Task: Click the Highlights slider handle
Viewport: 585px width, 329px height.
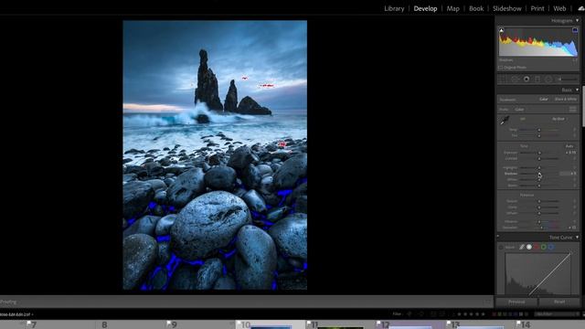Action: pos(539,168)
